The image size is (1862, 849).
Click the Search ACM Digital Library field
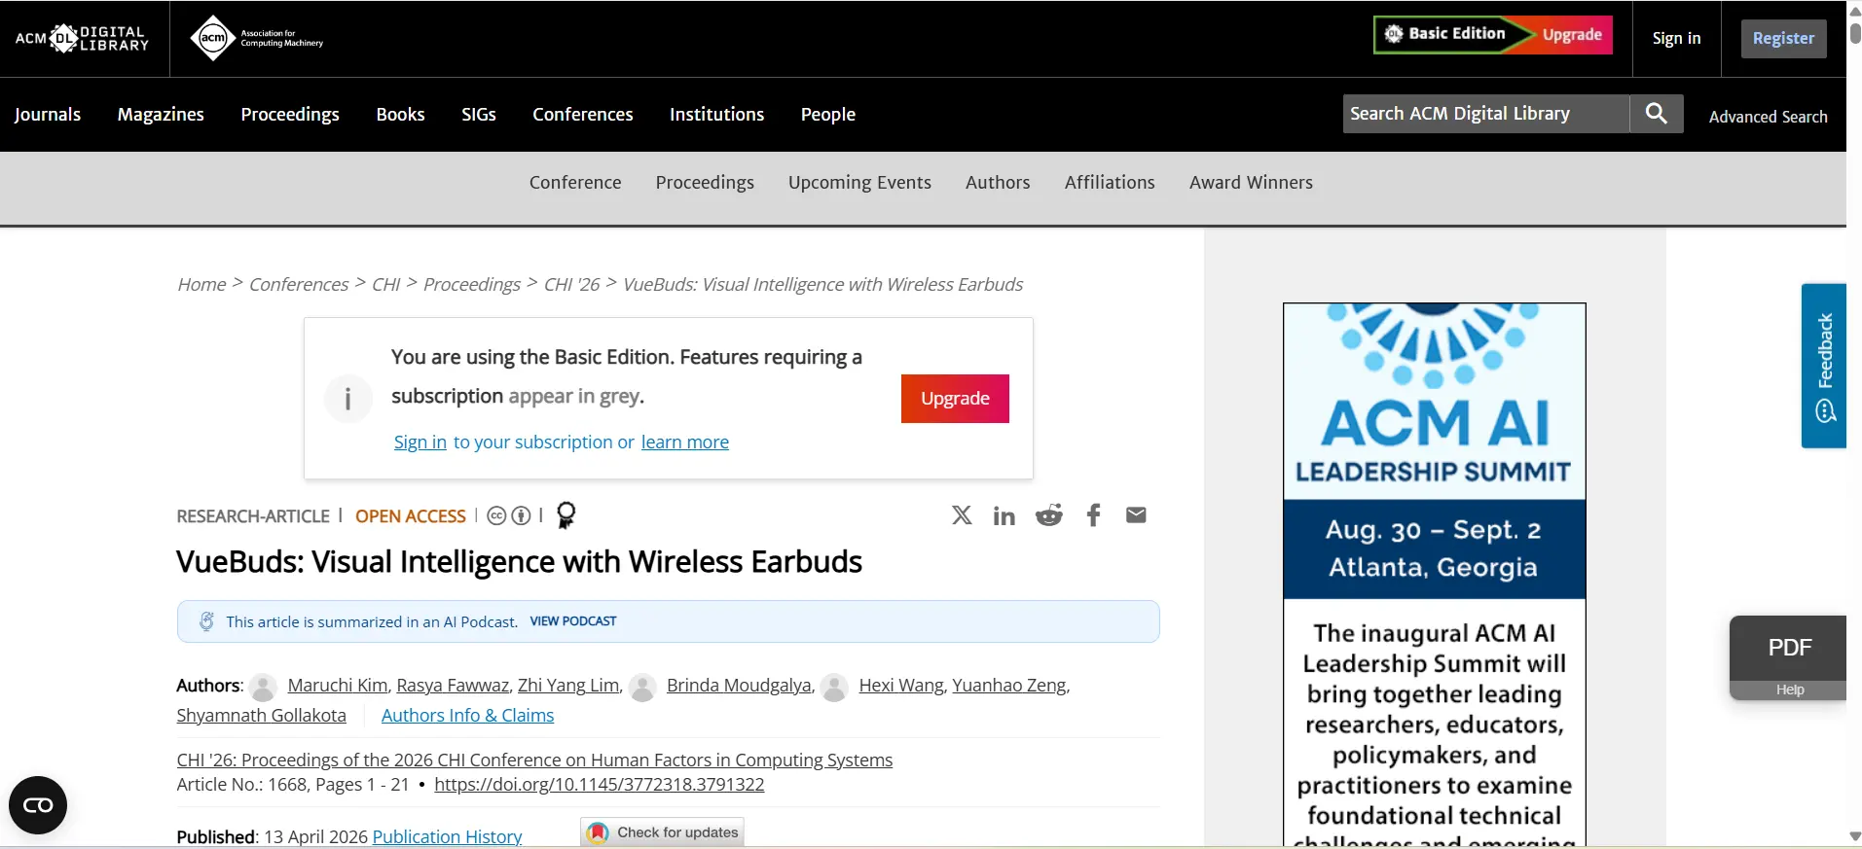click(x=1486, y=114)
